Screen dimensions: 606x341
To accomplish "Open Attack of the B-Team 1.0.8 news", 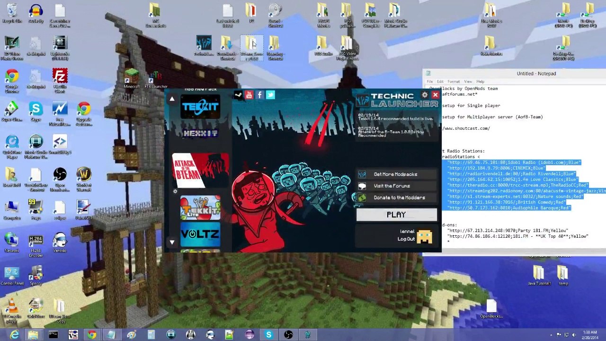I will coord(391,132).
